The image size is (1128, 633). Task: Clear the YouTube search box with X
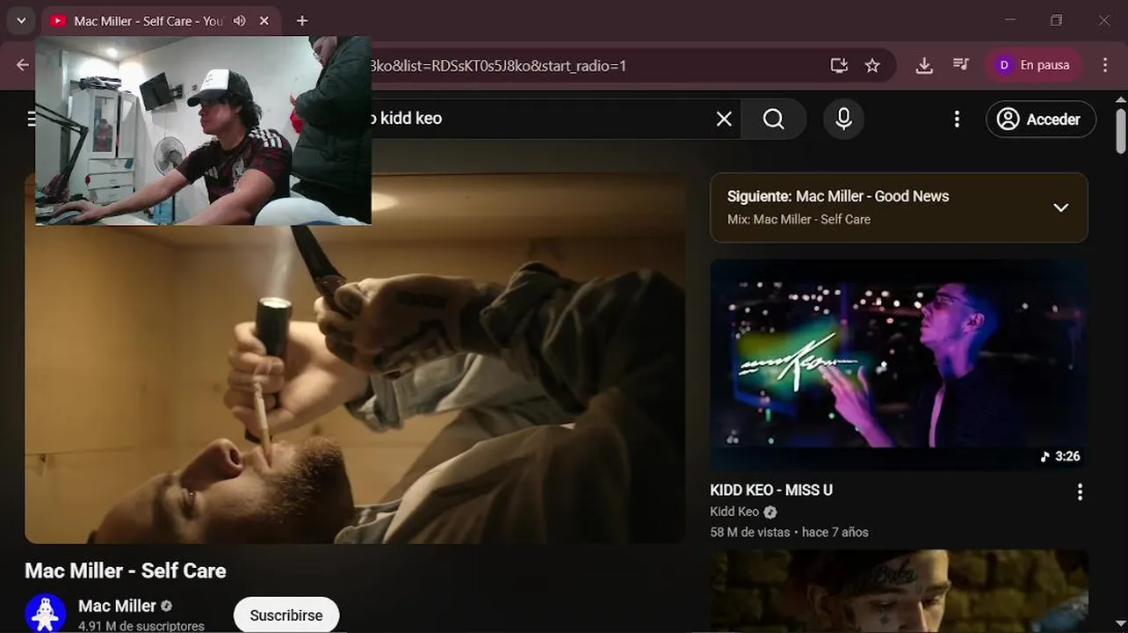[x=724, y=119]
